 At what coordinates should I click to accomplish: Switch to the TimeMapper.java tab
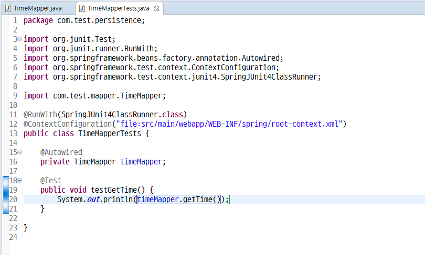coord(37,8)
